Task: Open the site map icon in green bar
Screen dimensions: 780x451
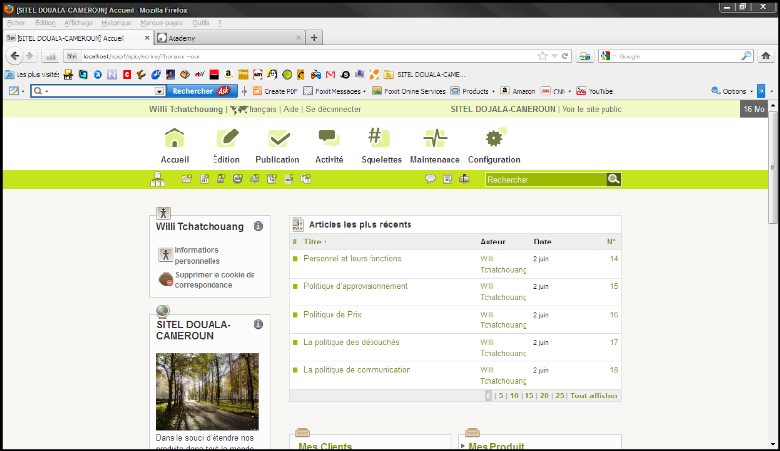Action: [157, 179]
